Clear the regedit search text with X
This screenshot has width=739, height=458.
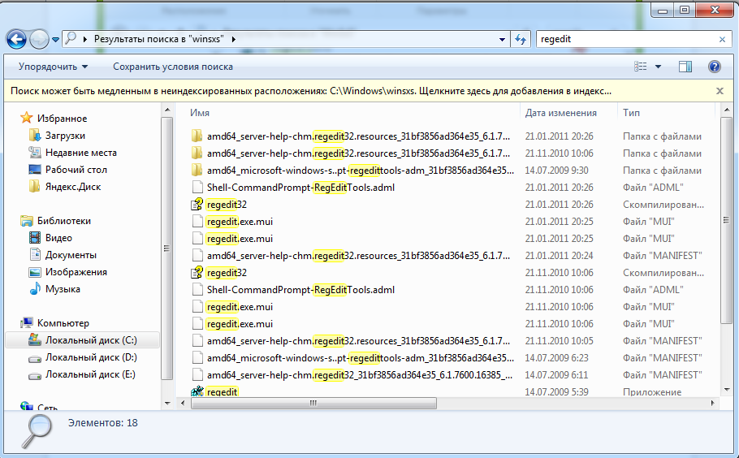pos(722,39)
